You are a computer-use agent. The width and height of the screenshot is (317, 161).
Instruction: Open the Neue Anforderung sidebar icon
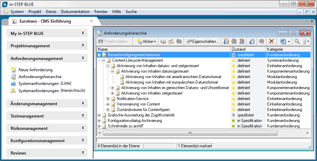(13, 70)
